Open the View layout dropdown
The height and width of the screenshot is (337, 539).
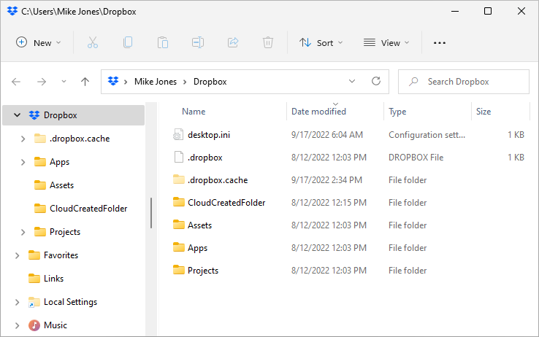[386, 43]
